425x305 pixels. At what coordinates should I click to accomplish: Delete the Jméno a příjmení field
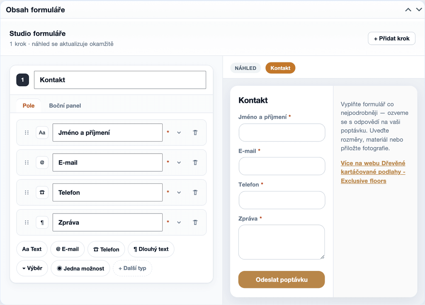(x=195, y=133)
